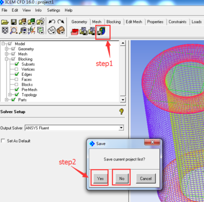Click Cancel in Save dialog

click(146, 178)
